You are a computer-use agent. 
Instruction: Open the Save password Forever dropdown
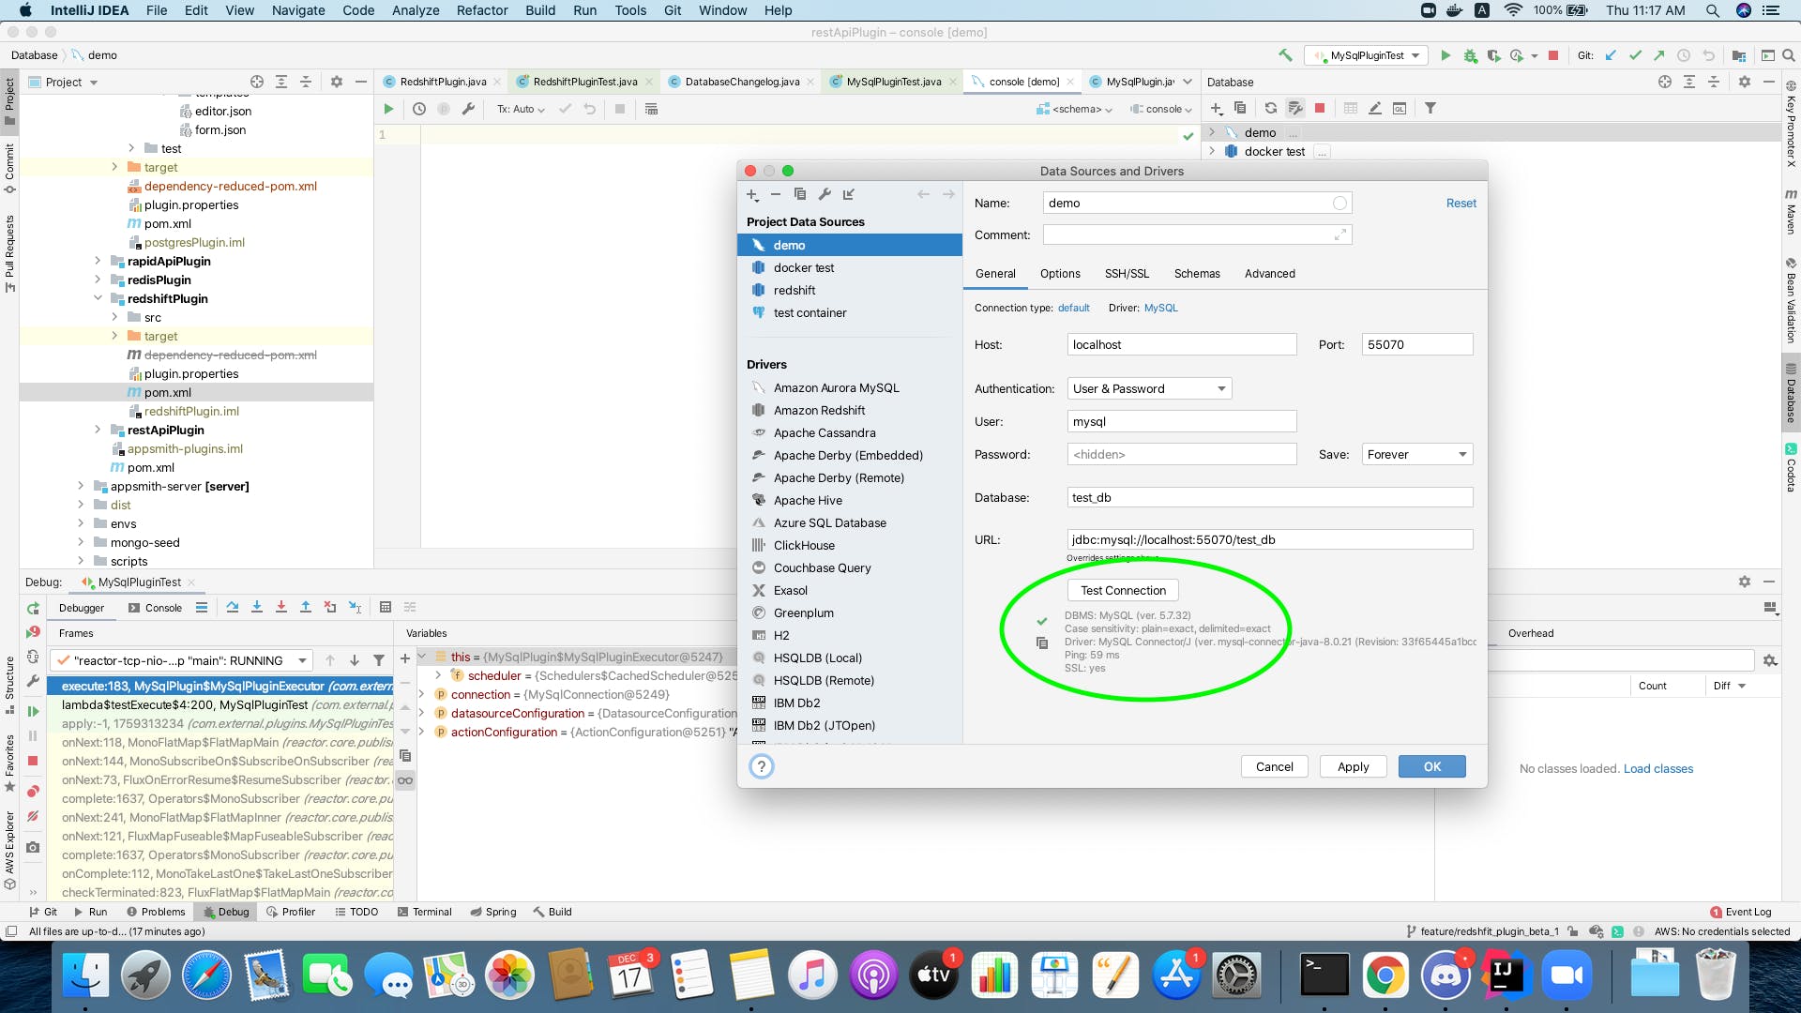pos(1416,454)
